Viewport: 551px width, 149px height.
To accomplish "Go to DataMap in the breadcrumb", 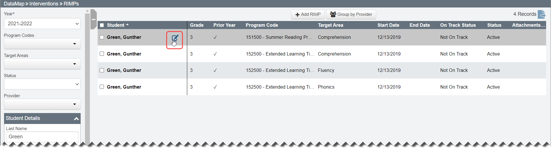I will click(x=14, y=4).
